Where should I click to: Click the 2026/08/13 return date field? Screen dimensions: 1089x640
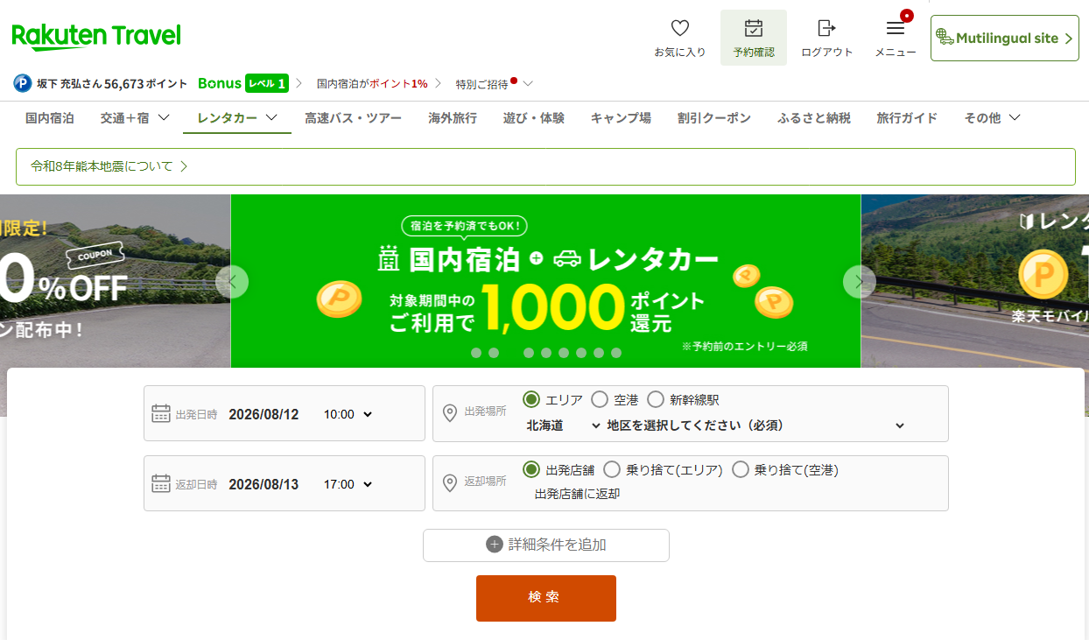263,484
